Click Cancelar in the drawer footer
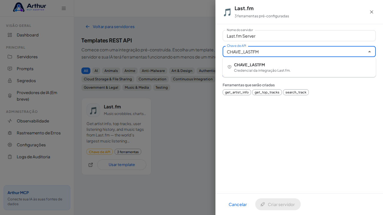This screenshot has width=383, height=215. (x=238, y=204)
